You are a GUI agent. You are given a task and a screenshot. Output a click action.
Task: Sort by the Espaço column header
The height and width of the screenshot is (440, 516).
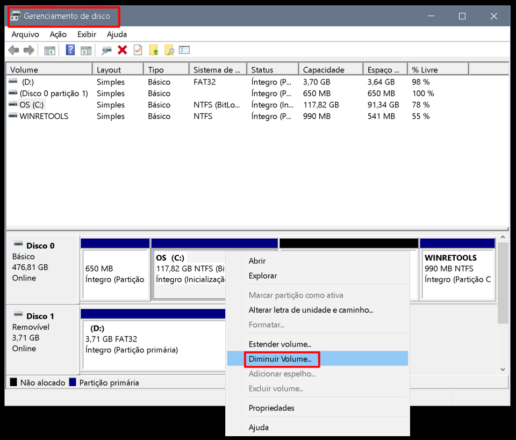pyautogui.click(x=386, y=70)
